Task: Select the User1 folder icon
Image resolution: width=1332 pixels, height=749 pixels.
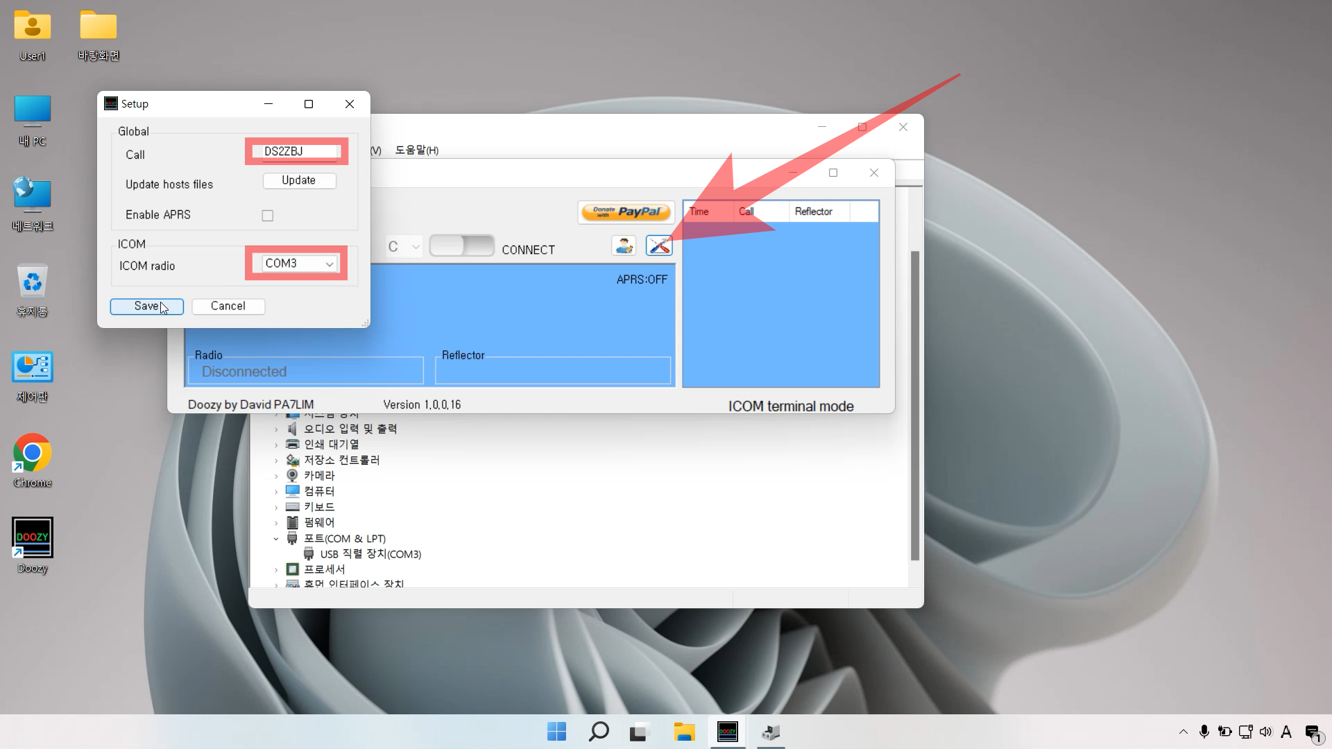Action: pos(33,36)
